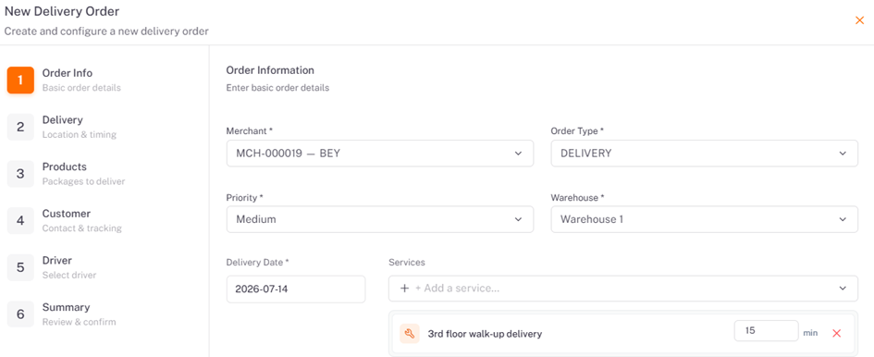
Task: Click the New Delivery Order title
Action: pos(61,10)
